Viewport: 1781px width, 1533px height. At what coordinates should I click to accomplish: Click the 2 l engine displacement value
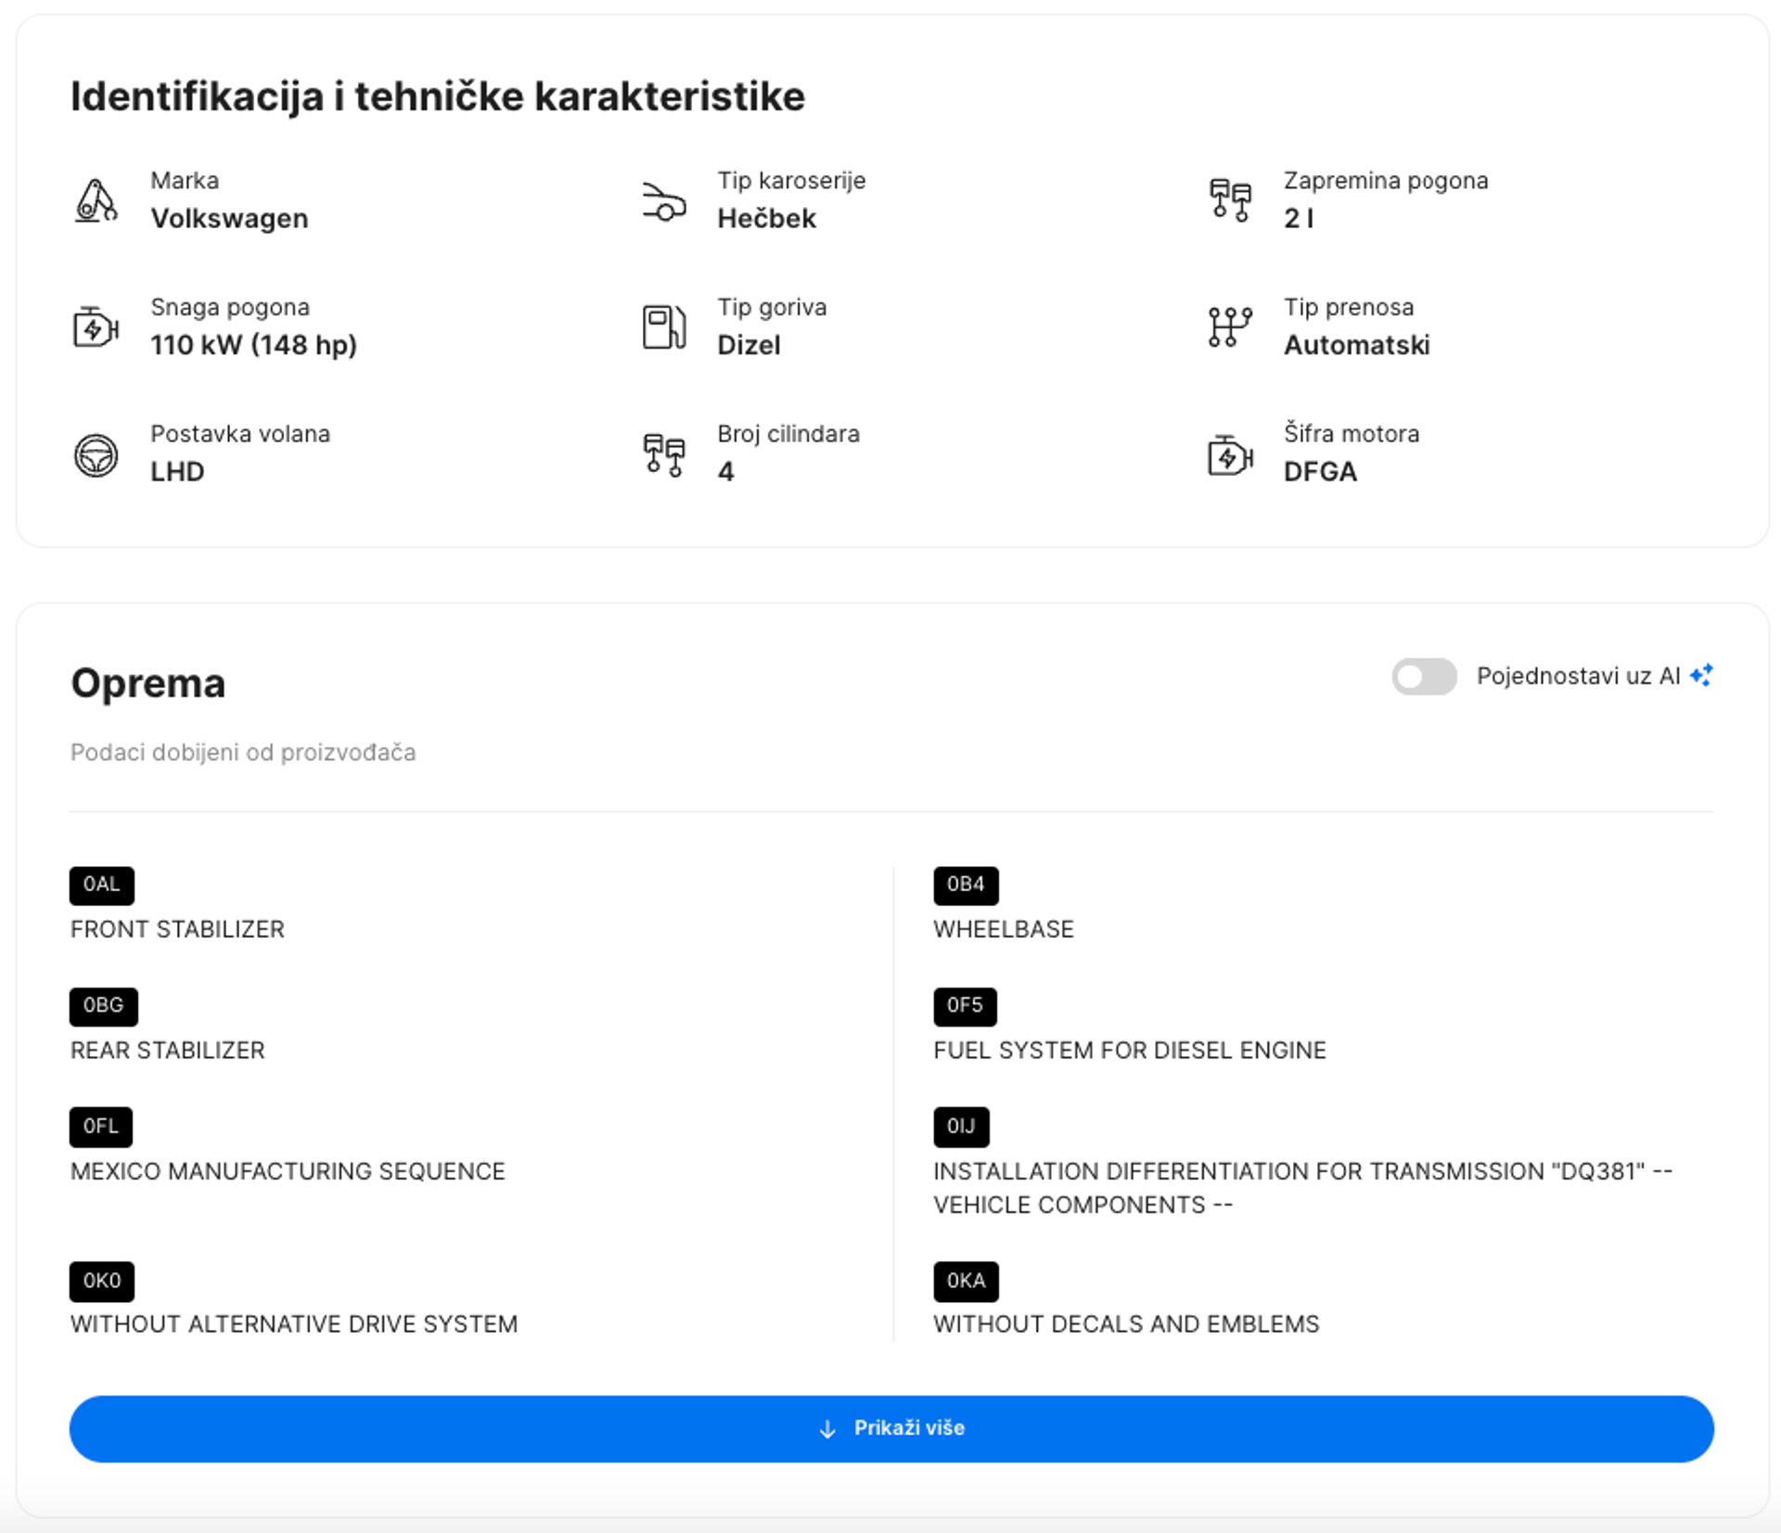point(1299,219)
